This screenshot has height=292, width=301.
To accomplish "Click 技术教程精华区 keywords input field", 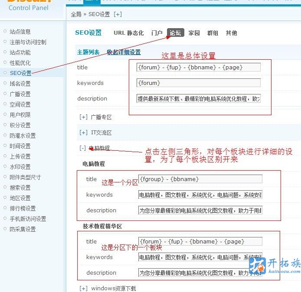I will pyautogui.click(x=200, y=257).
